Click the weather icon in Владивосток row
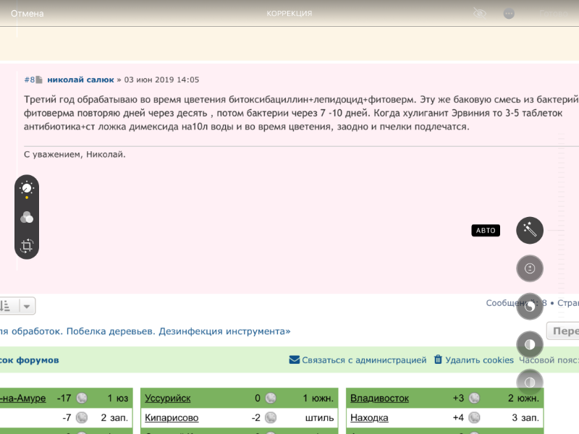 click(x=474, y=398)
